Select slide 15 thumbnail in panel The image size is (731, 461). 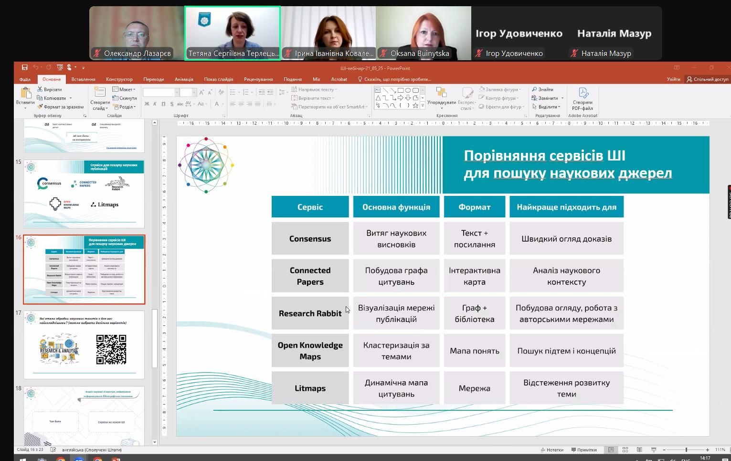(84, 194)
